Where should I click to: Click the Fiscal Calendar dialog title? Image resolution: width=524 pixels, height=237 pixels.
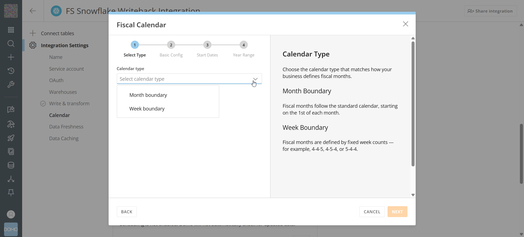tap(141, 25)
